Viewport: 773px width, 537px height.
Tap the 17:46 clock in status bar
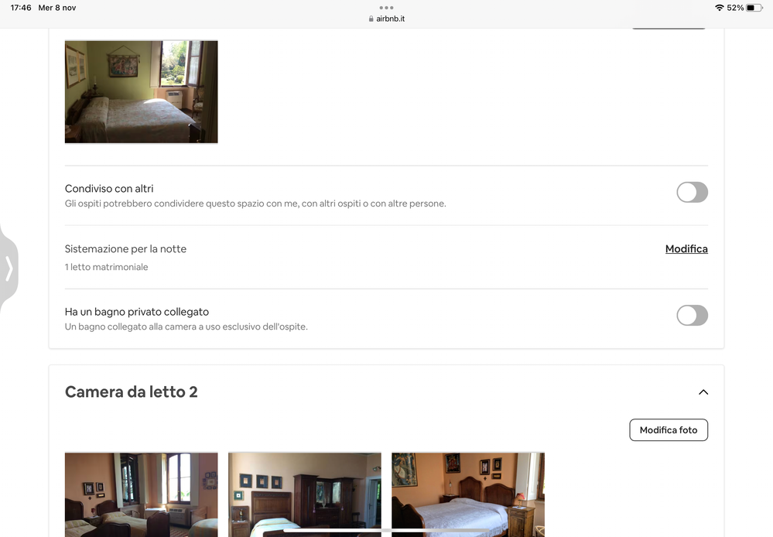pos(21,8)
